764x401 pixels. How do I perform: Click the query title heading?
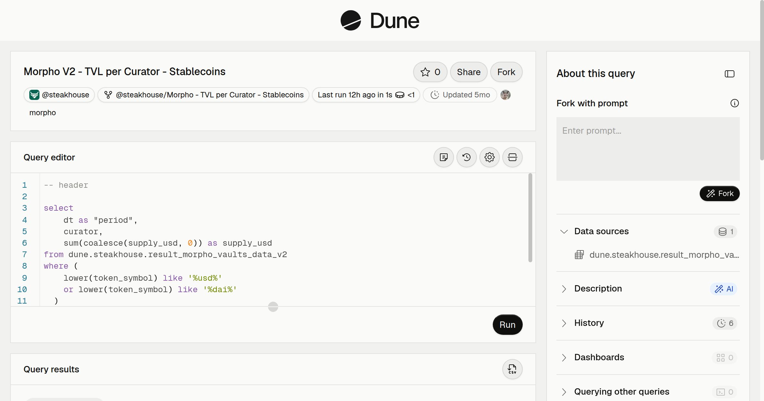pos(124,72)
